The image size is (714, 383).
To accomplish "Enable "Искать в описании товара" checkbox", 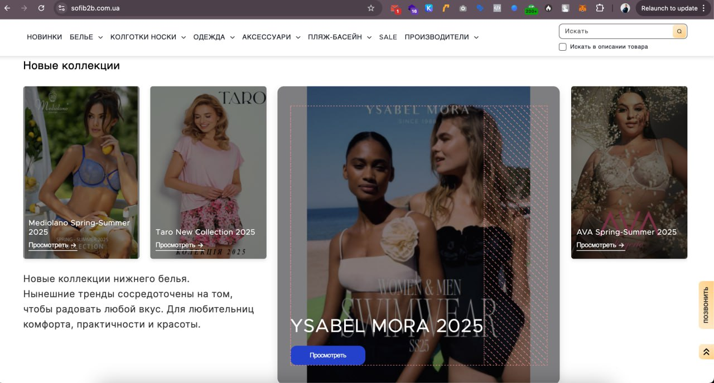I will click(563, 47).
